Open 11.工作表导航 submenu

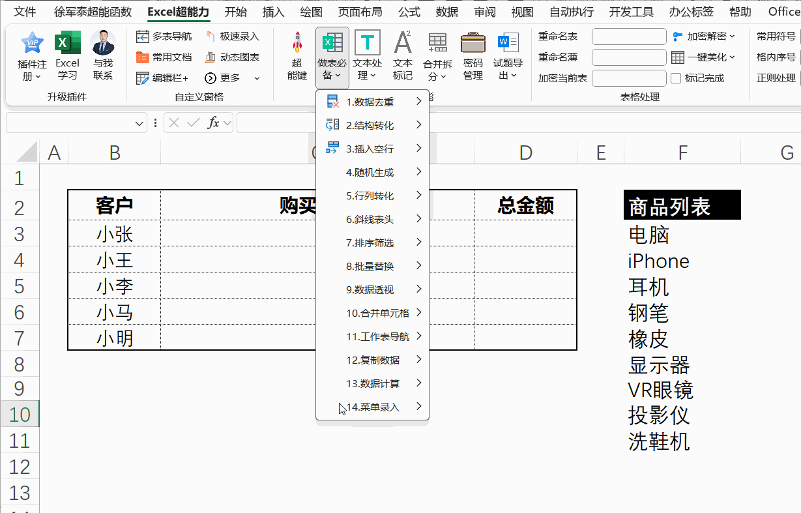372,336
